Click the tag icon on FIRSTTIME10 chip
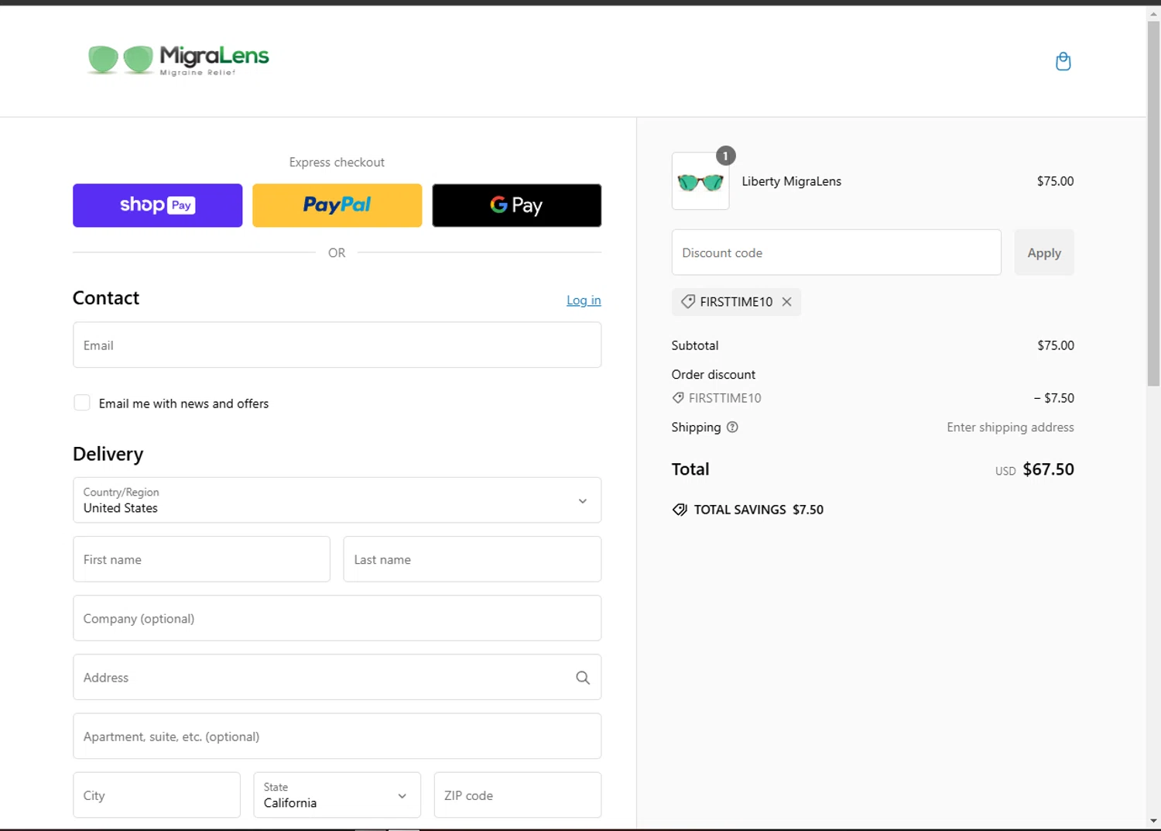This screenshot has width=1161, height=831. 687,301
